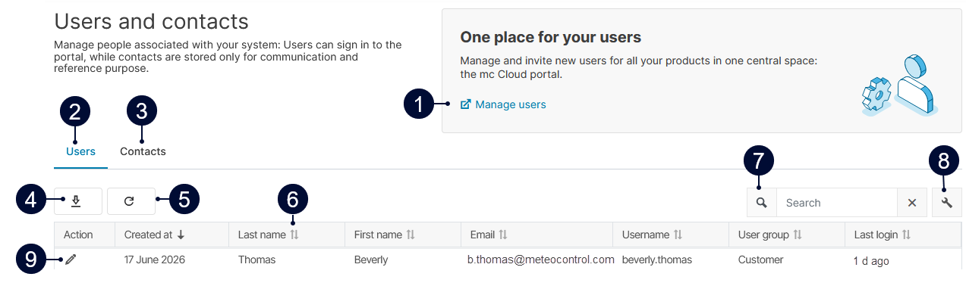Focus the Search input field
This screenshot has height=286, width=966.
pos(837,203)
